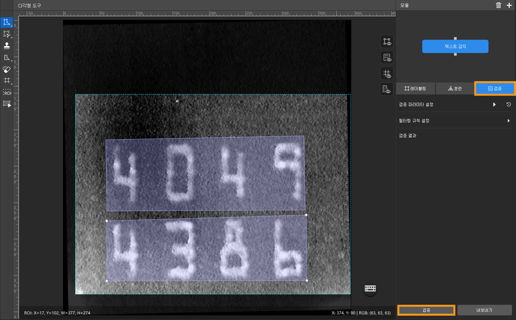Image resolution: width=516 pixels, height=320 pixels.
Task: Click the 검증 결과 label
Action: pos(408,135)
